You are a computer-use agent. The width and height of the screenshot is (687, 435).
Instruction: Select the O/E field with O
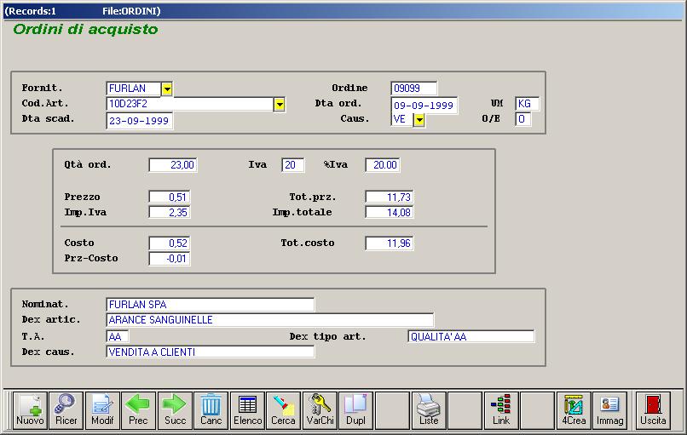coord(523,119)
